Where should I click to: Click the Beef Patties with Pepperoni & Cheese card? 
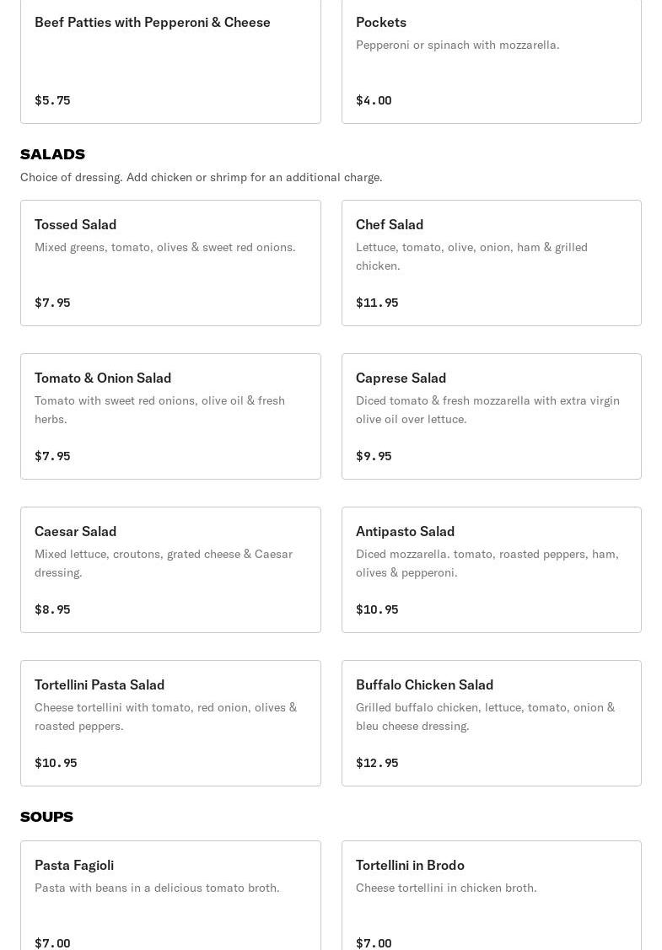pos(170,59)
